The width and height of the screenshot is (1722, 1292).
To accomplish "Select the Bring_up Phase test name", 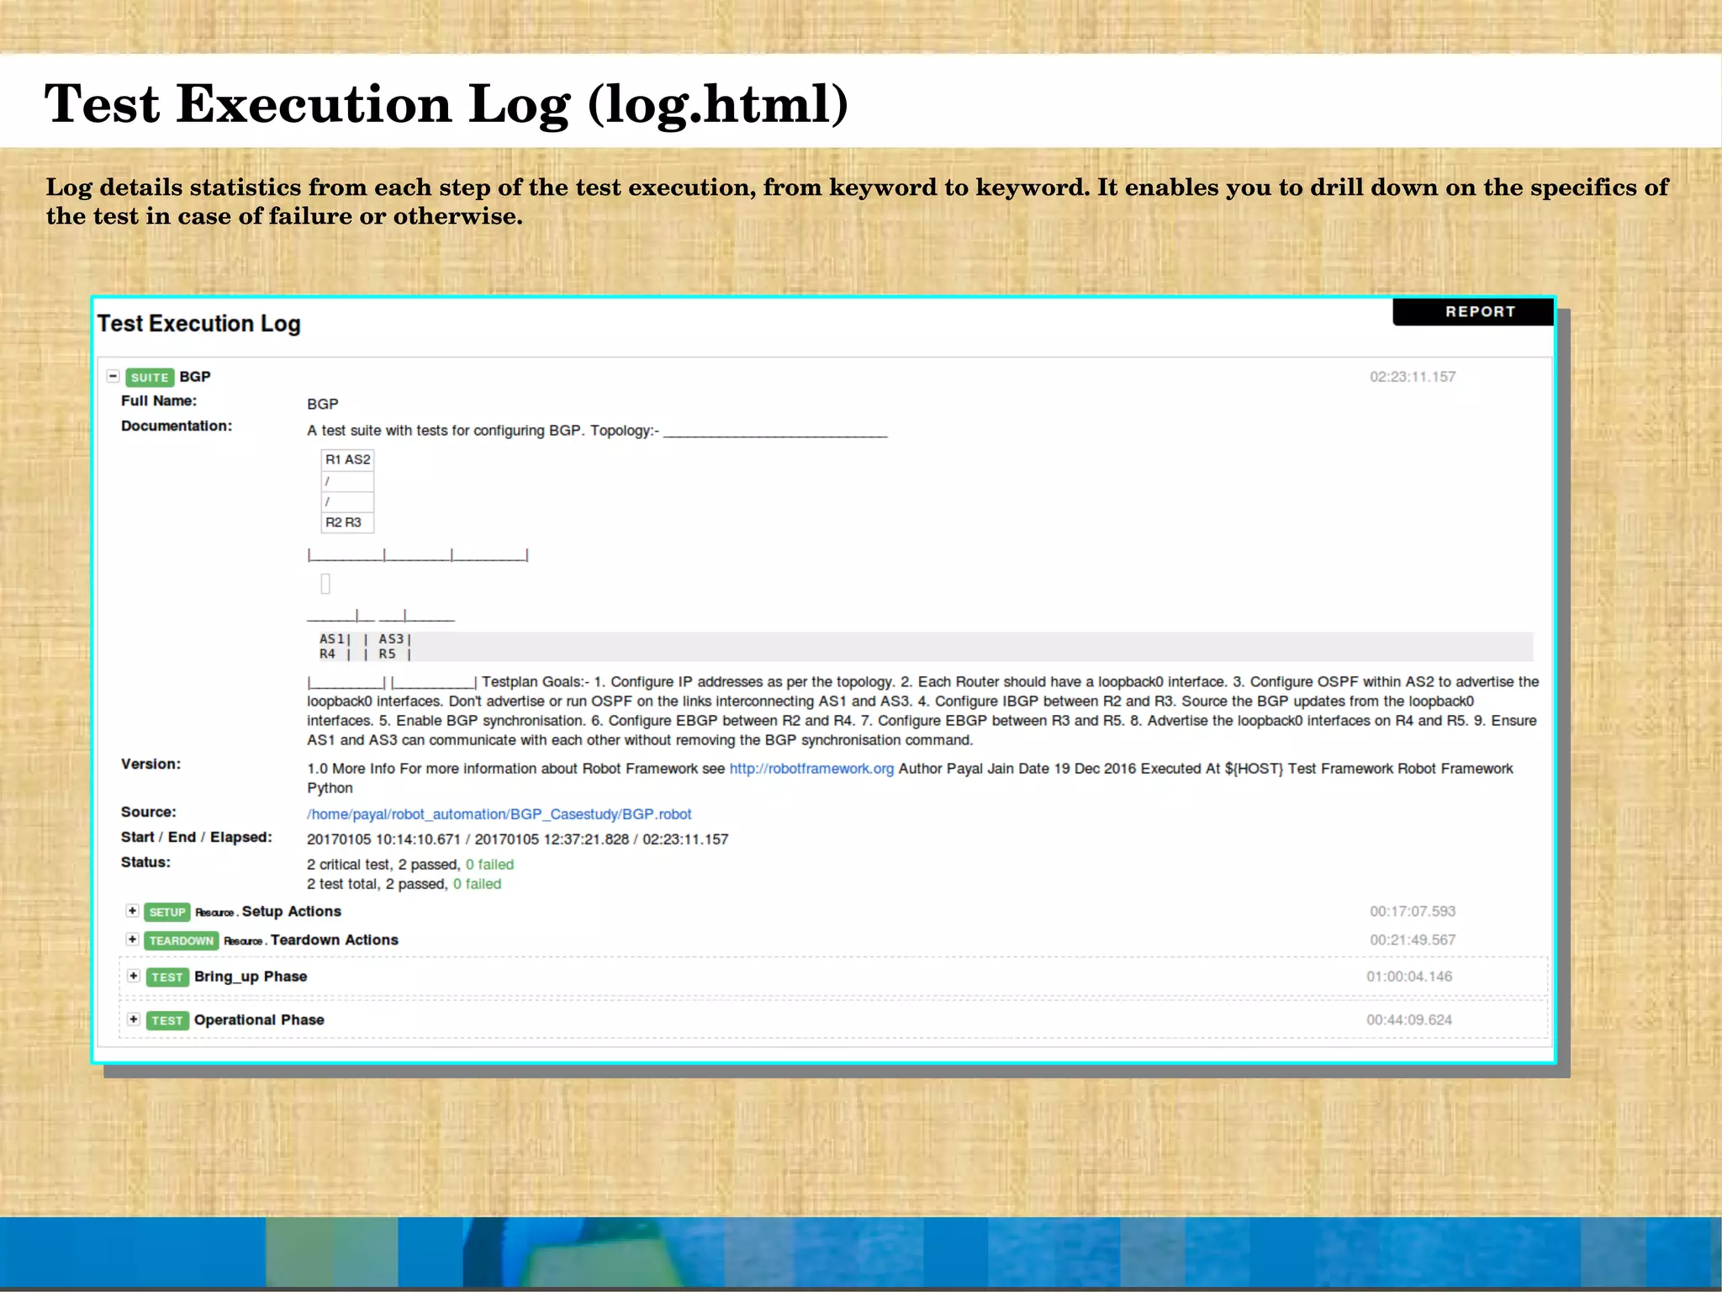I will pos(251,977).
